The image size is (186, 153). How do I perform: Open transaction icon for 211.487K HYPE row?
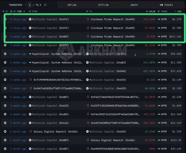point(5,62)
